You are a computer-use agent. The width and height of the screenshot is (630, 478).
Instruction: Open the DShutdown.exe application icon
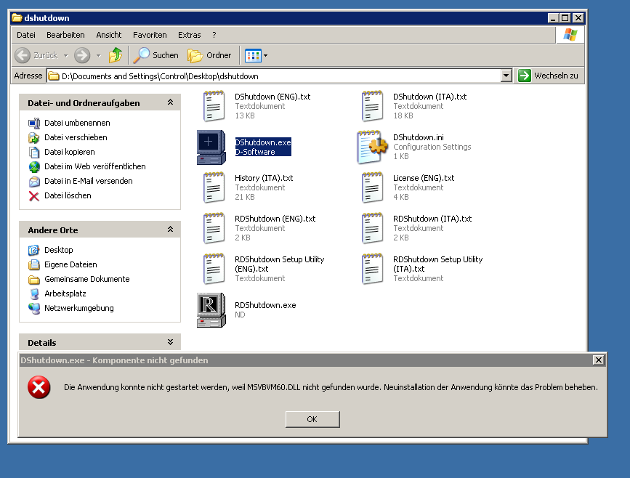211,147
